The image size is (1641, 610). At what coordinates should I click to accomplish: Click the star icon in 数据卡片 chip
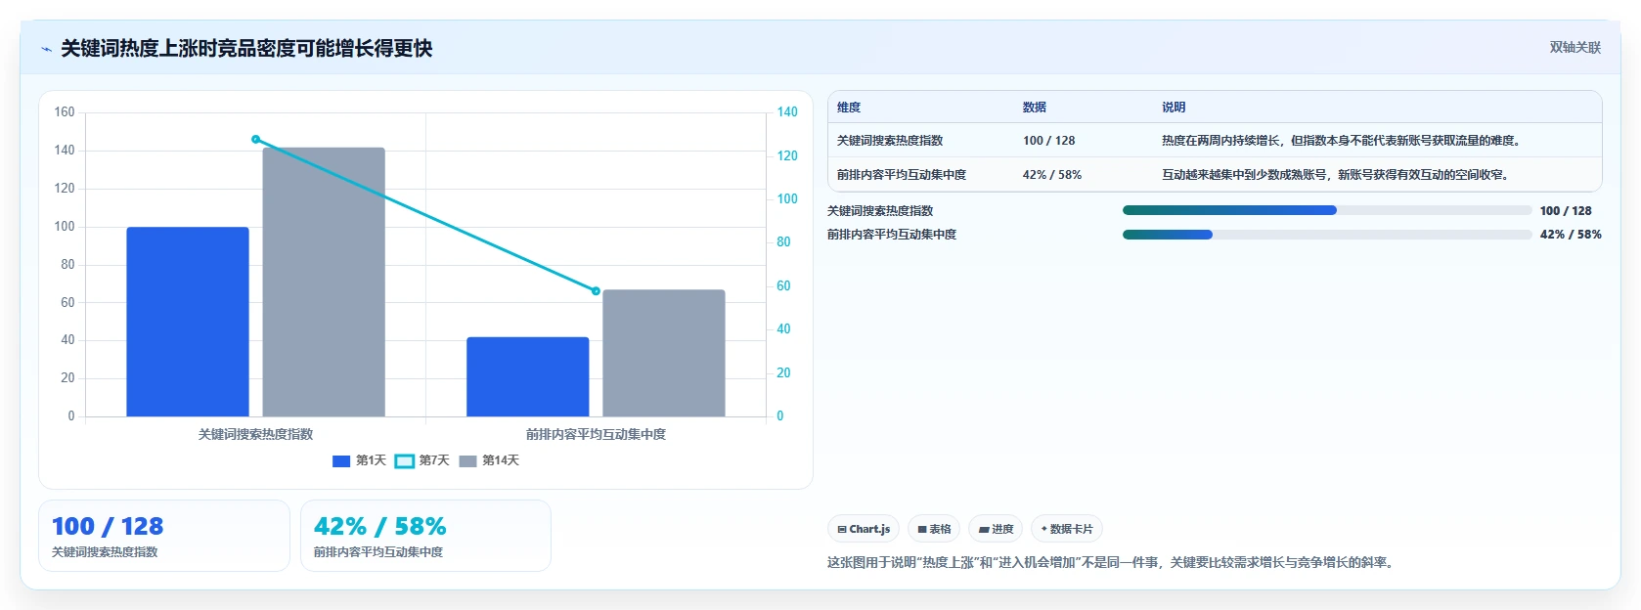coord(1043,529)
